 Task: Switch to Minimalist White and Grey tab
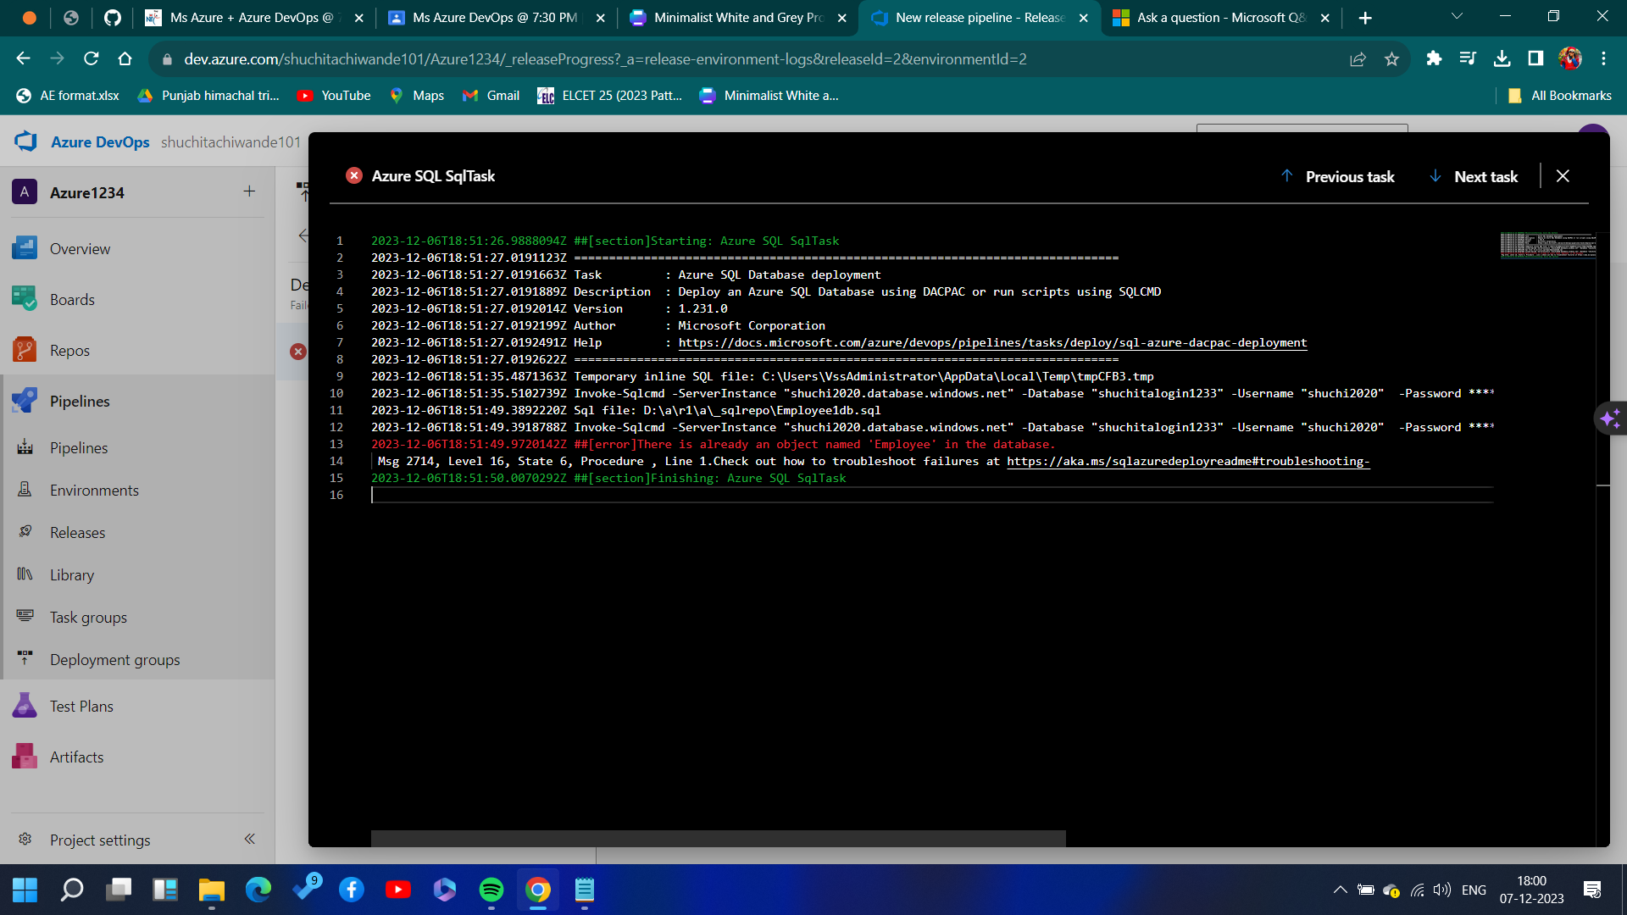(x=736, y=18)
